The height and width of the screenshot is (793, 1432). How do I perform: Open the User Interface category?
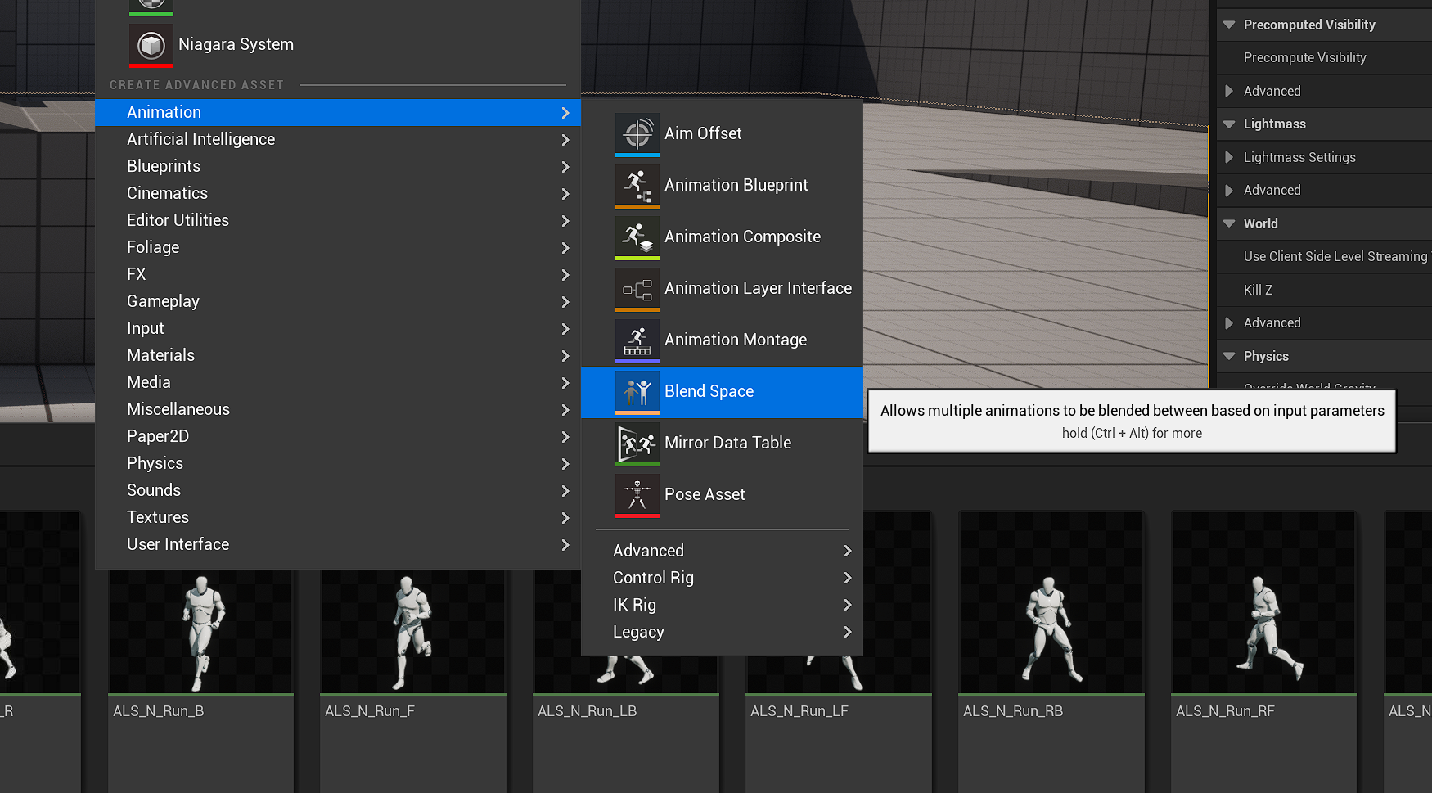(x=338, y=544)
